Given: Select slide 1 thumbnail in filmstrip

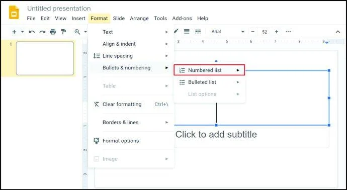Looking at the screenshot, I should (x=45, y=58).
